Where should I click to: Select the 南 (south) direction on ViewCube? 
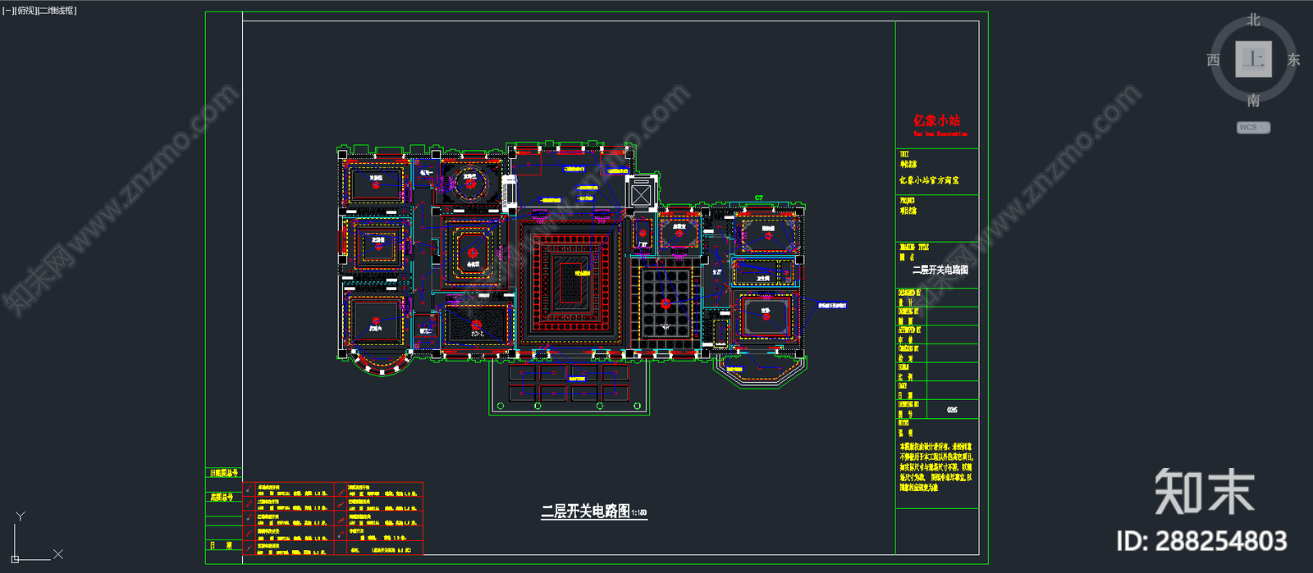(x=1253, y=100)
